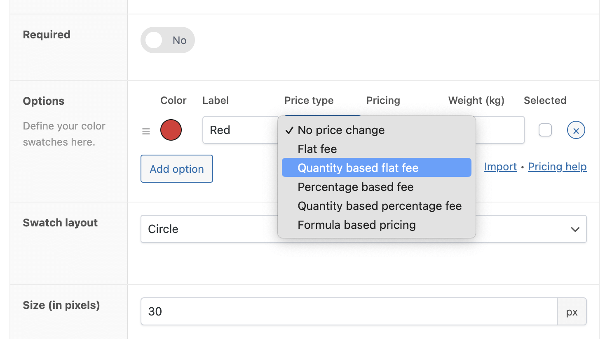Click the Label field containing Red

(x=239, y=130)
